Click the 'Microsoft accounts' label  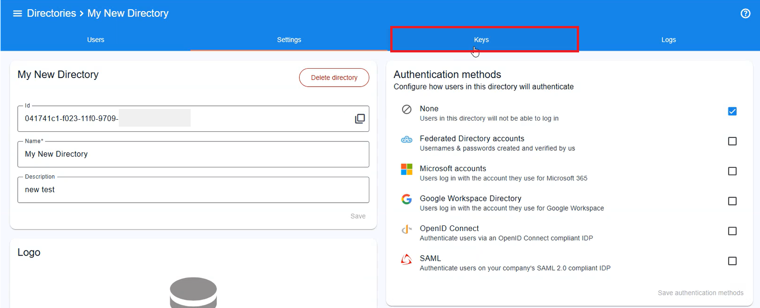click(453, 168)
